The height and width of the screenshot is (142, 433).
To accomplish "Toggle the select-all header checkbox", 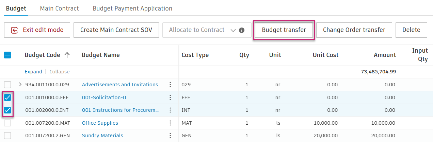I will 7,55.
